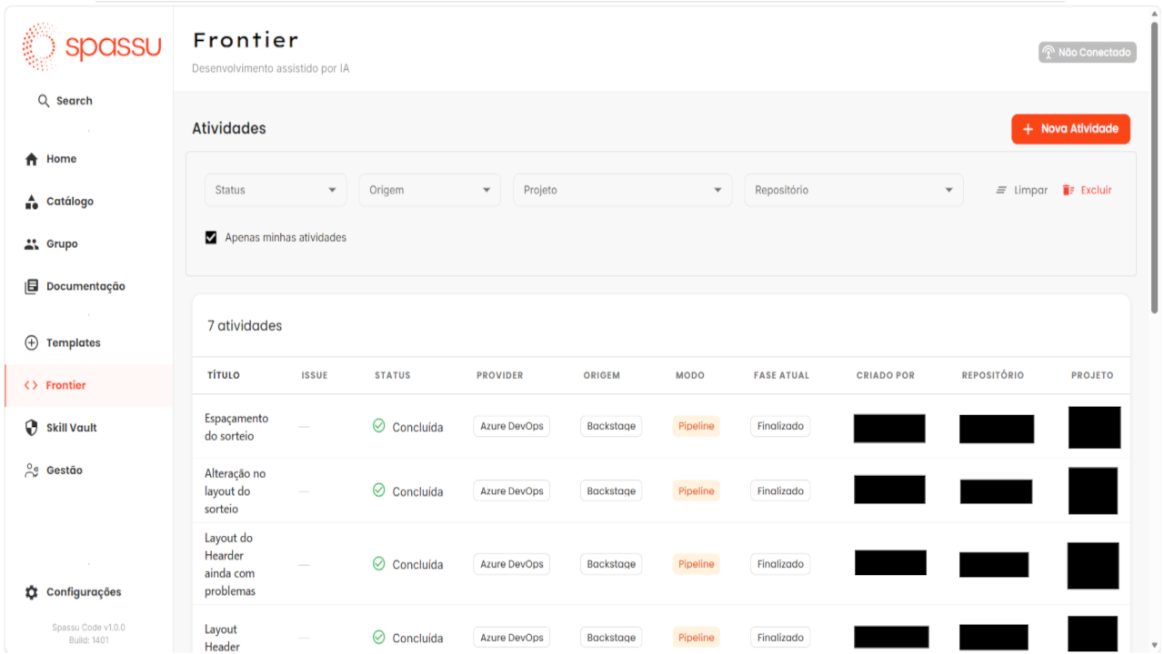The image size is (1164, 654).
Task: Click the Documentação library icon
Action: pyautogui.click(x=32, y=286)
